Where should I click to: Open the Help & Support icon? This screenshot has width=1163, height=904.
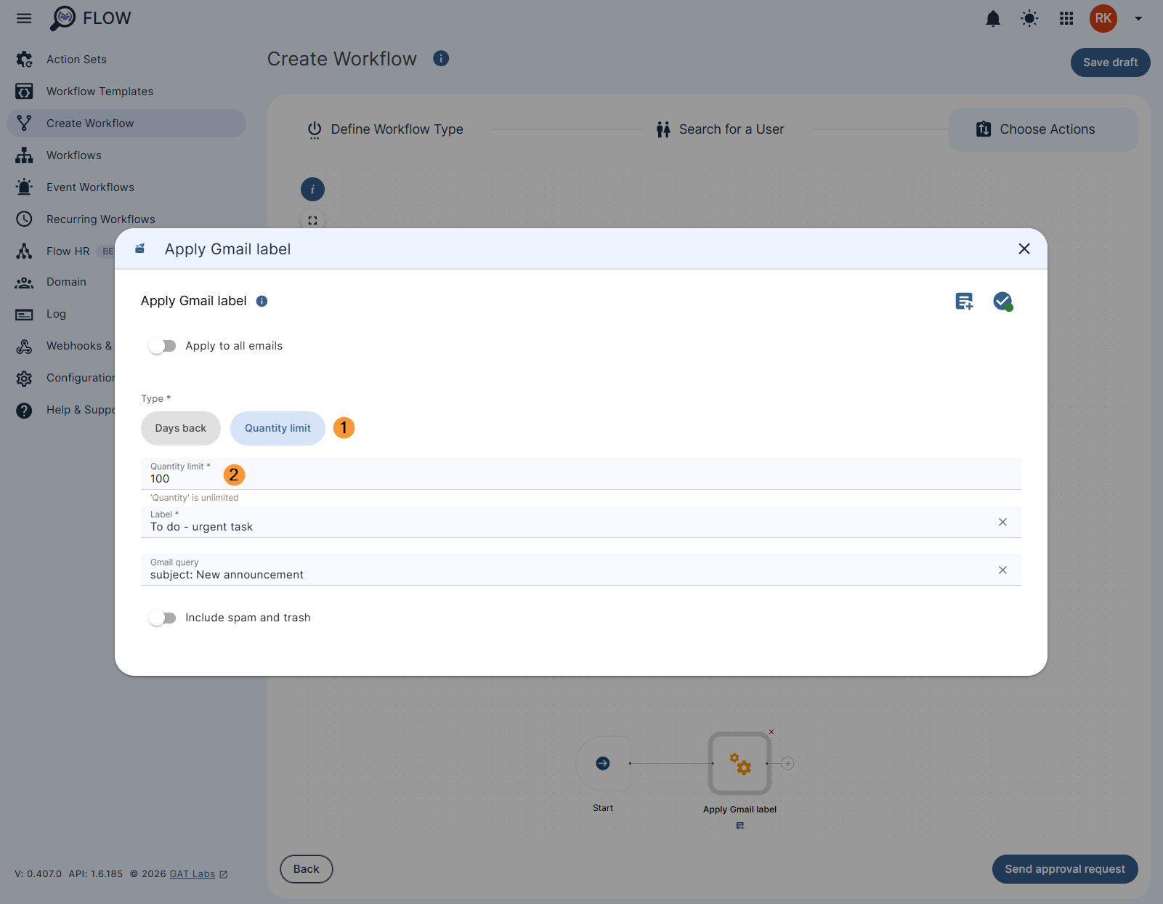(x=24, y=410)
